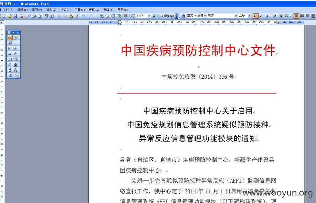
Task: Toggle center alignment button
Action: click(x=302, y=16)
